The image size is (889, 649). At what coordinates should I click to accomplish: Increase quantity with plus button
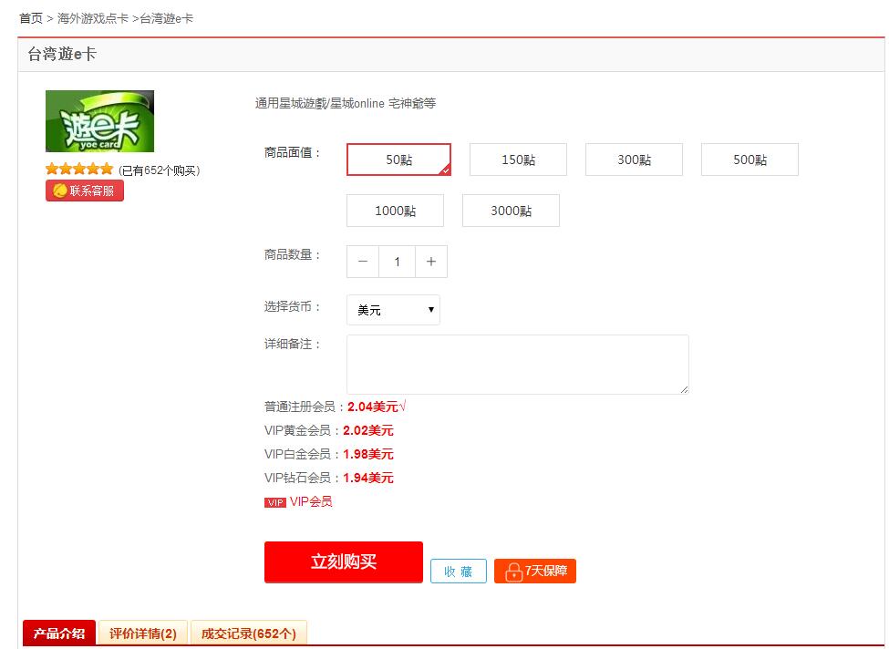pos(431,262)
